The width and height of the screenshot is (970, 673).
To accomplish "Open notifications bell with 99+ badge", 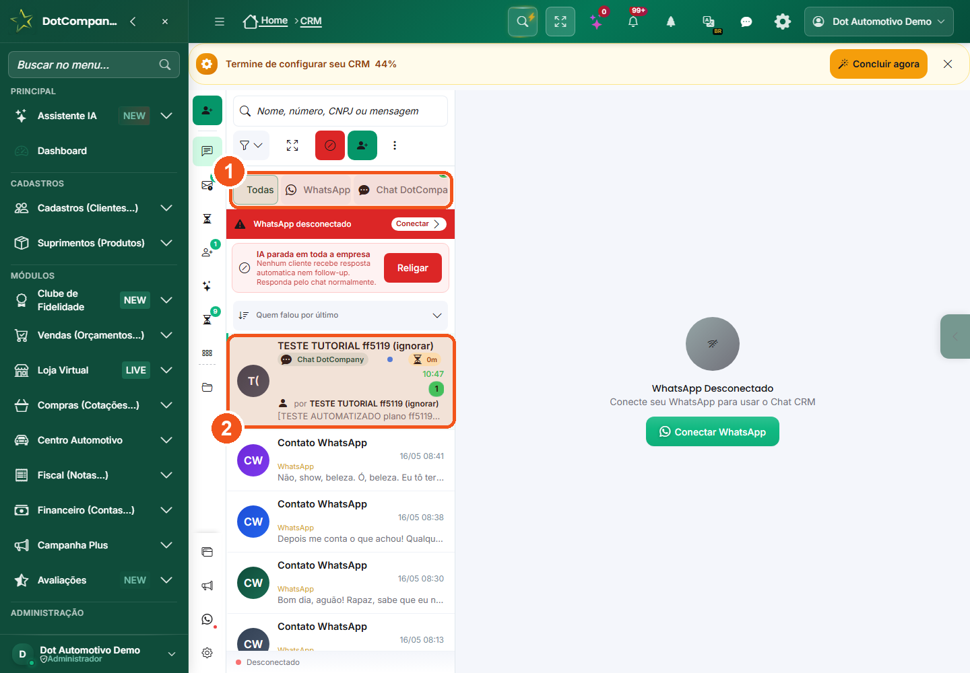I will [x=633, y=22].
